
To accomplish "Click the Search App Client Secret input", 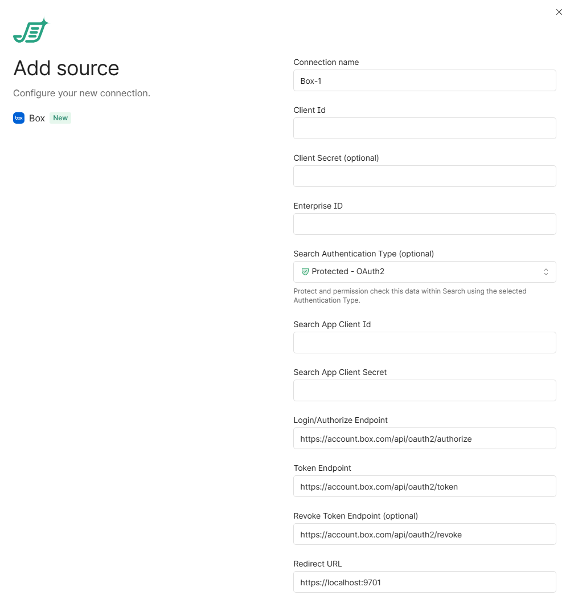I will 424,390.
